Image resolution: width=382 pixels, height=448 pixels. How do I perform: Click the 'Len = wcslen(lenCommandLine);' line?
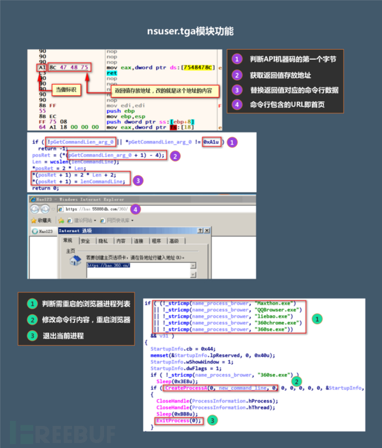pos(75,162)
